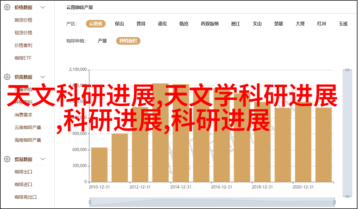
Task: Click the gear icon beside 价格数据
Action: [x=7, y=8]
